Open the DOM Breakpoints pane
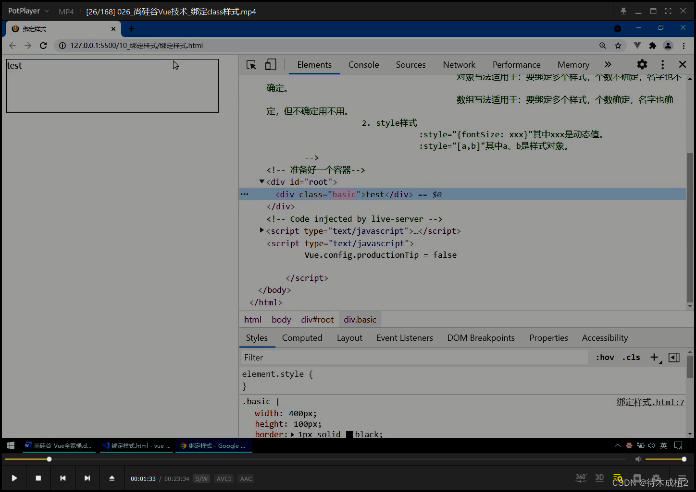This screenshot has width=696, height=492. pyautogui.click(x=481, y=338)
